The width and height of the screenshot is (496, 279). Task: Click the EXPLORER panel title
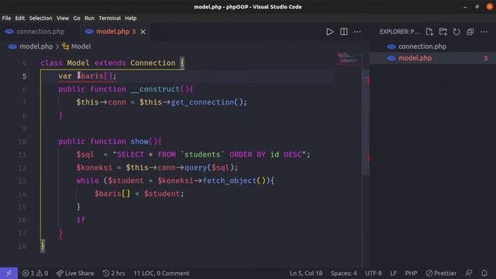[400, 32]
